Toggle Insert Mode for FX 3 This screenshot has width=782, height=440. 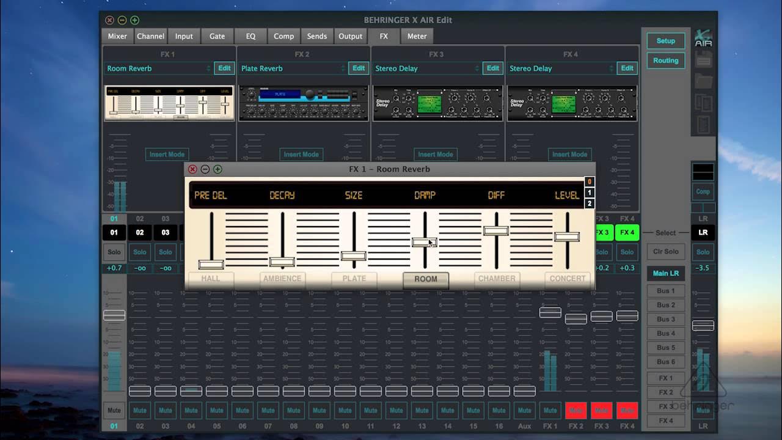point(436,155)
